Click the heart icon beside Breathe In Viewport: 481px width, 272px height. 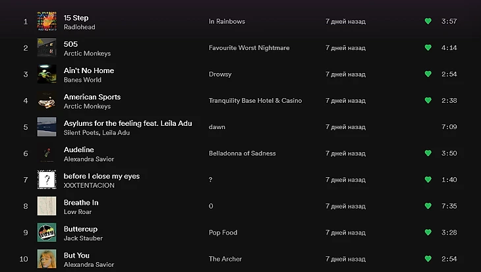(428, 205)
